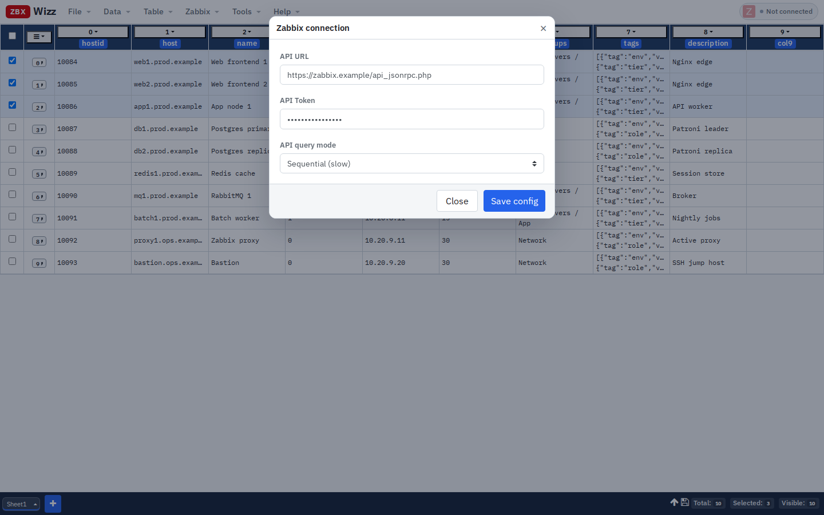Image resolution: width=824 pixels, height=515 pixels.
Task: Click the ZBX Wizz logo
Action: coord(31,11)
